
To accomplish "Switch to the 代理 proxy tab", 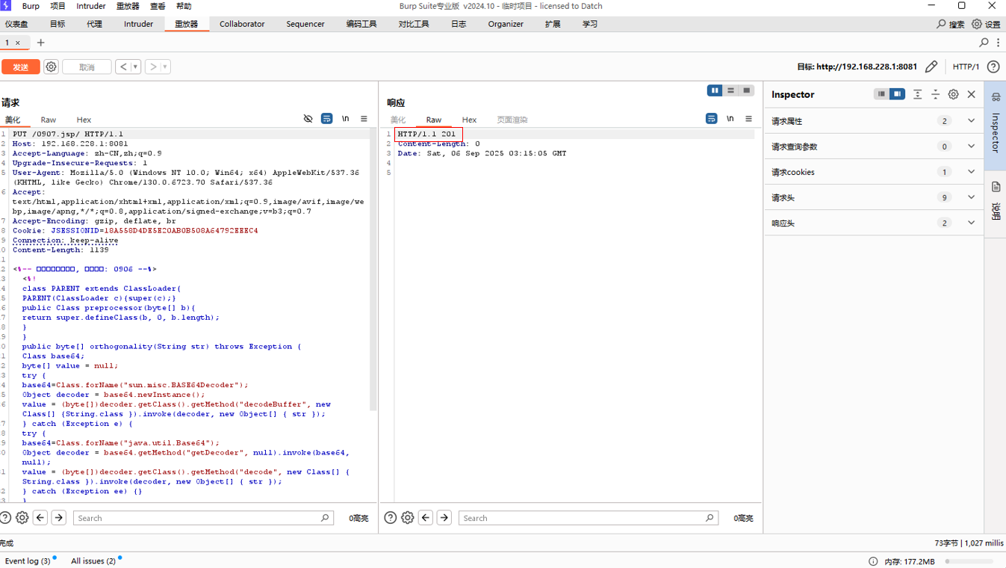I will pos(94,24).
